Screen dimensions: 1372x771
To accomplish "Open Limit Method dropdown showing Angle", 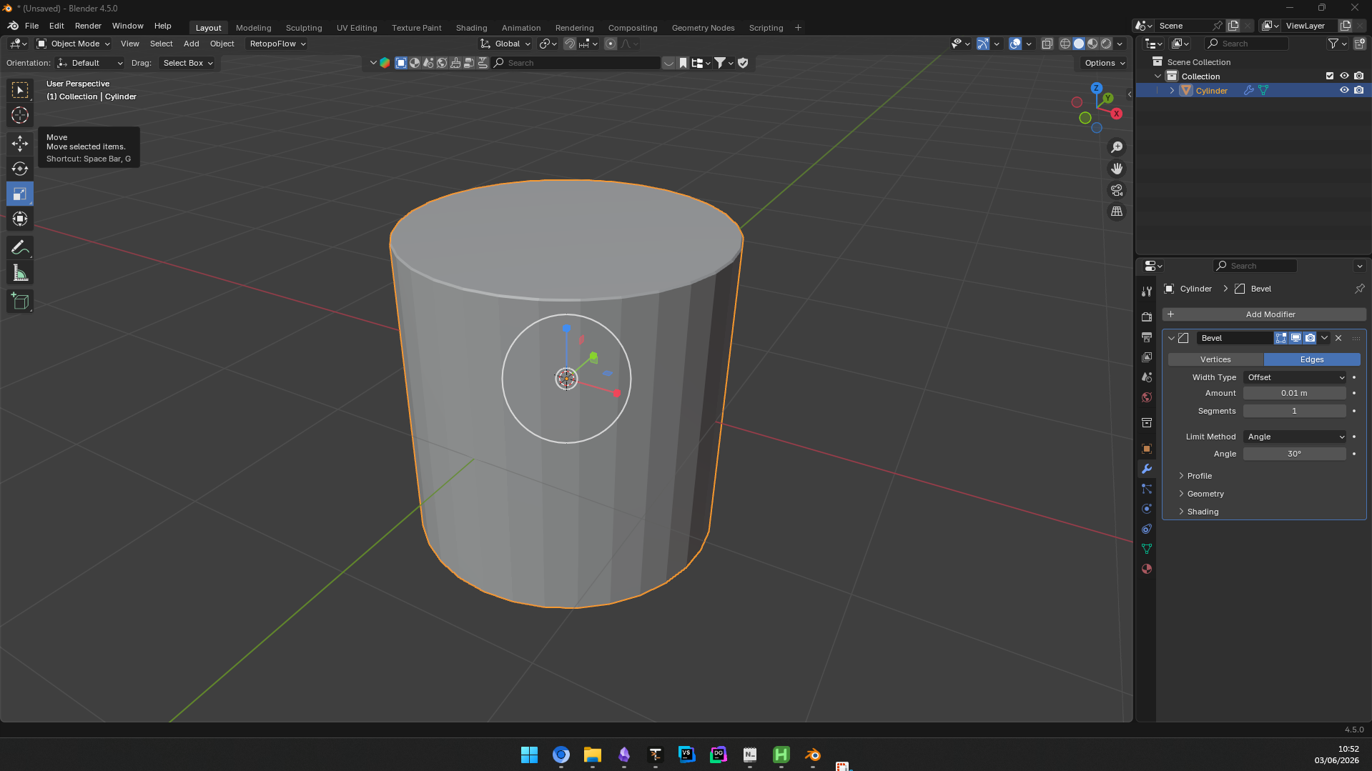I will tap(1295, 437).
